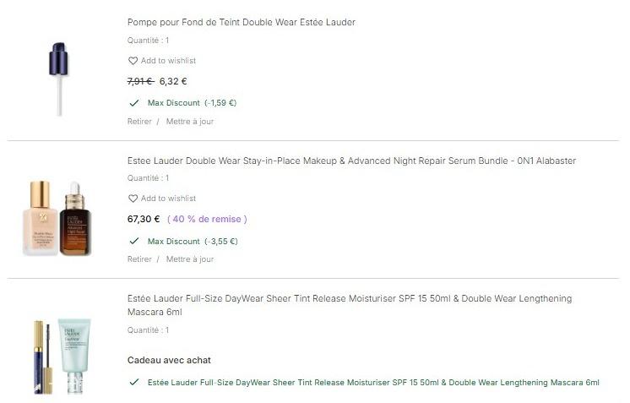Click checkmark beside Pompe Max Discount
The height and width of the screenshot is (403, 630).
coord(133,103)
